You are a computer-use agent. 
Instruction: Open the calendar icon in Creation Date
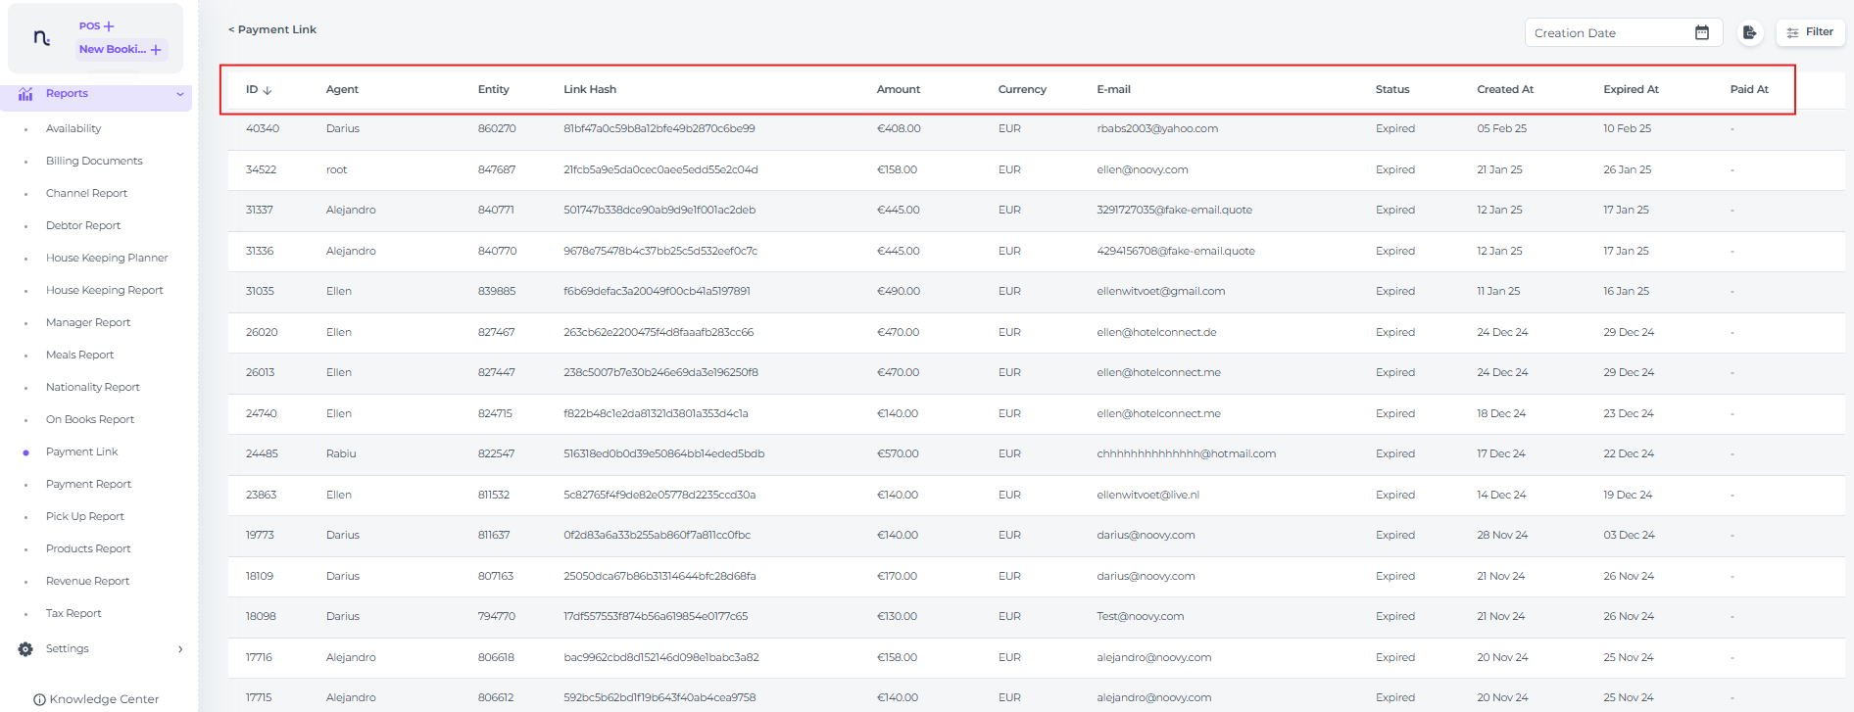coord(1701,32)
